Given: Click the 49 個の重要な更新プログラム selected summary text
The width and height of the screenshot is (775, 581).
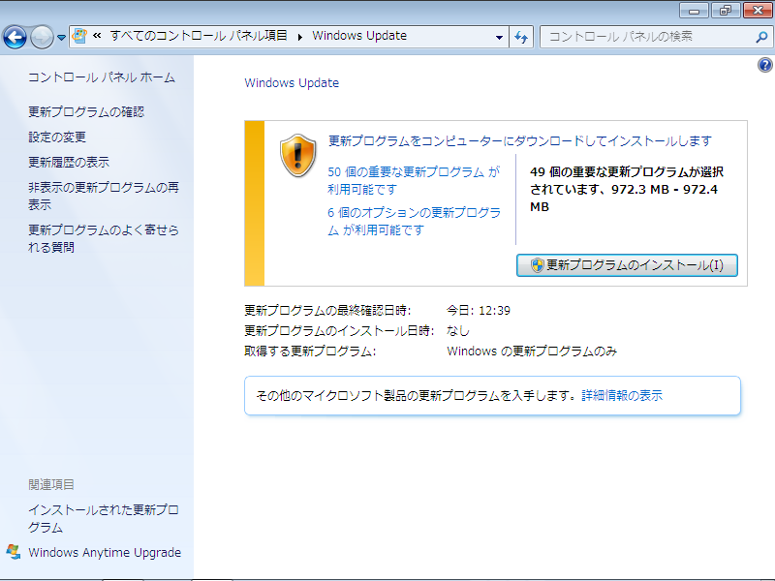Looking at the screenshot, I should pos(627,189).
